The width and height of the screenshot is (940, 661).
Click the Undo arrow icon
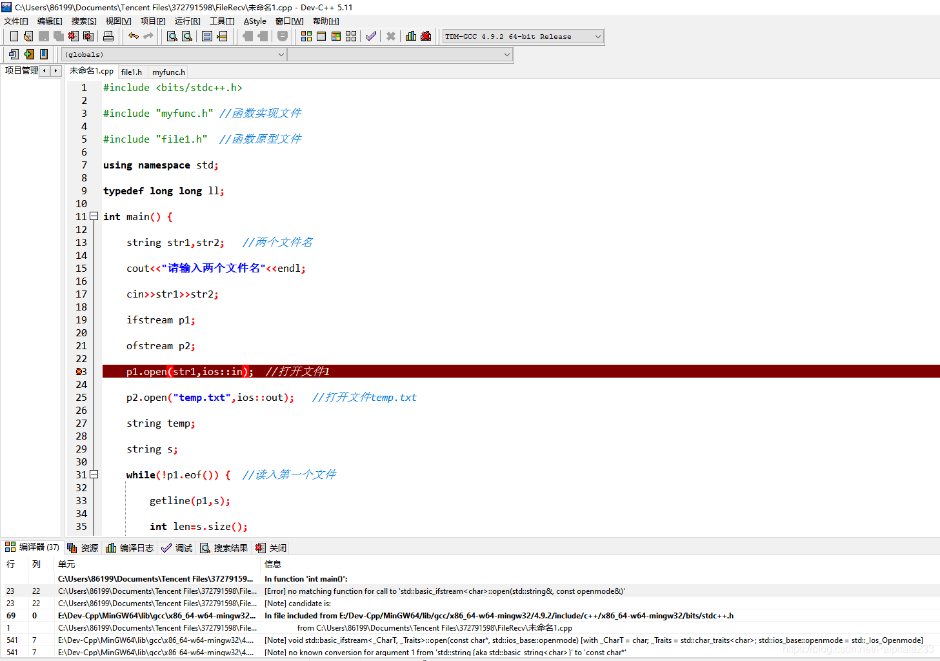click(134, 36)
